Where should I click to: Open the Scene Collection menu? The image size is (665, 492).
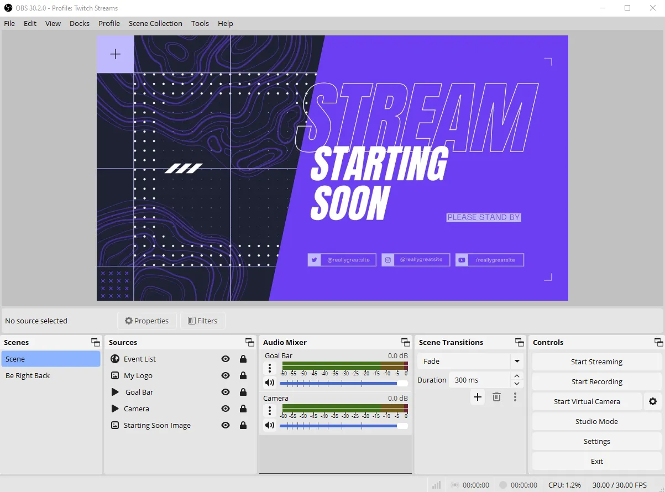(155, 23)
